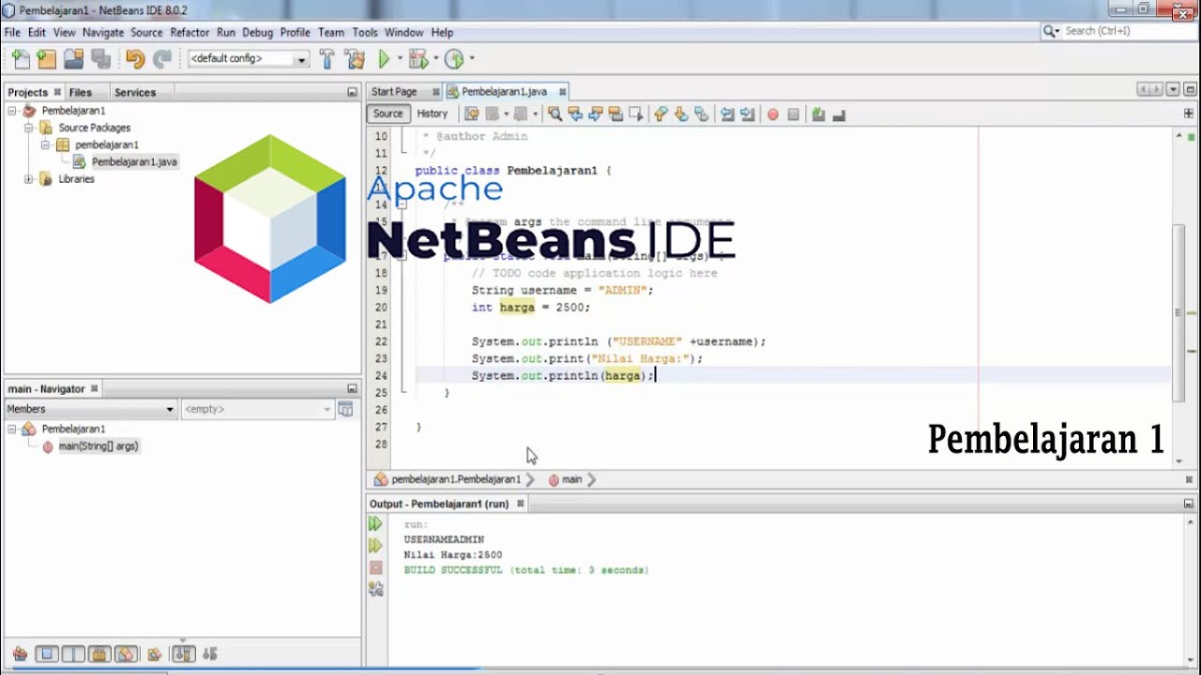The image size is (1201, 675).
Task: Run the project with the green play icon
Action: (x=384, y=60)
